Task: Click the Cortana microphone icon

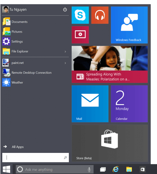Action: click(89, 169)
